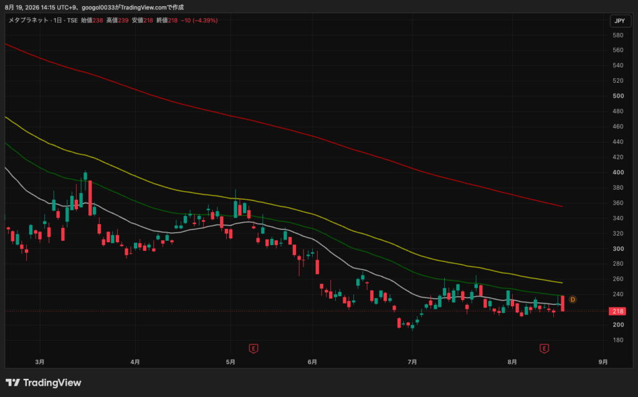Image resolution: width=638 pixels, height=397 pixels.
Task: Click the 8月 date axis label
Action: (x=512, y=362)
